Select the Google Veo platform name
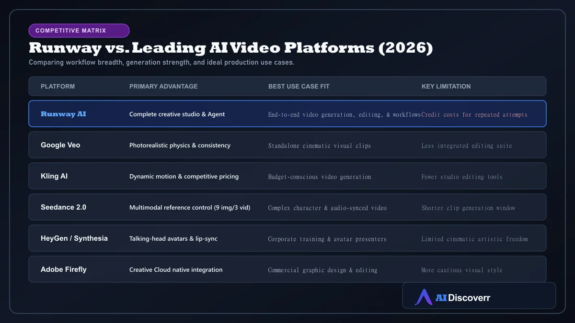The width and height of the screenshot is (575, 323). point(60,145)
